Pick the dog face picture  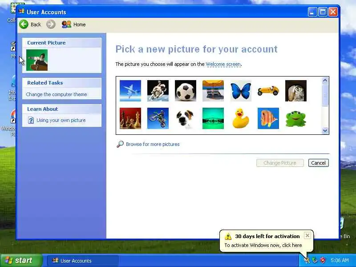click(186, 118)
